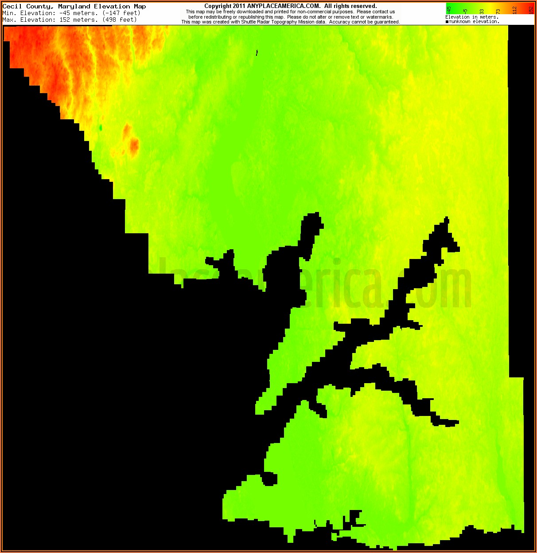Click the -45 label on elevation scale
537x553 pixels.
(x=449, y=9)
